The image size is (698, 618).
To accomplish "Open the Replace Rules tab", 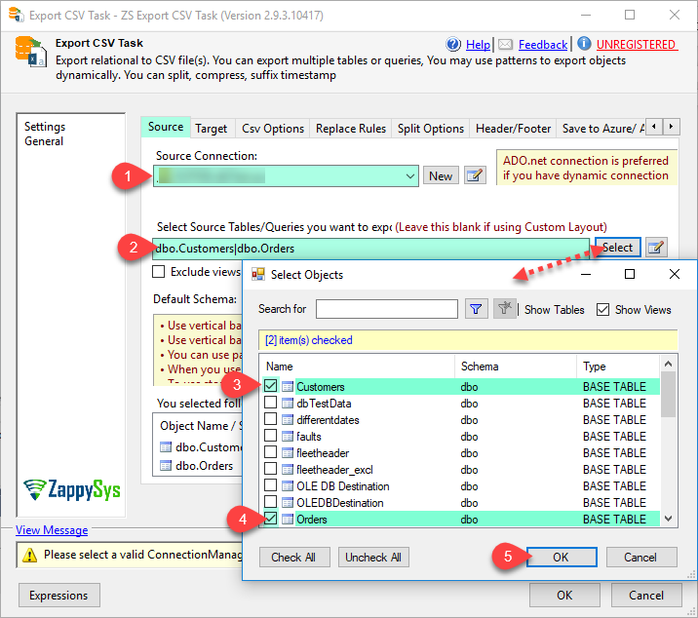I will [351, 129].
